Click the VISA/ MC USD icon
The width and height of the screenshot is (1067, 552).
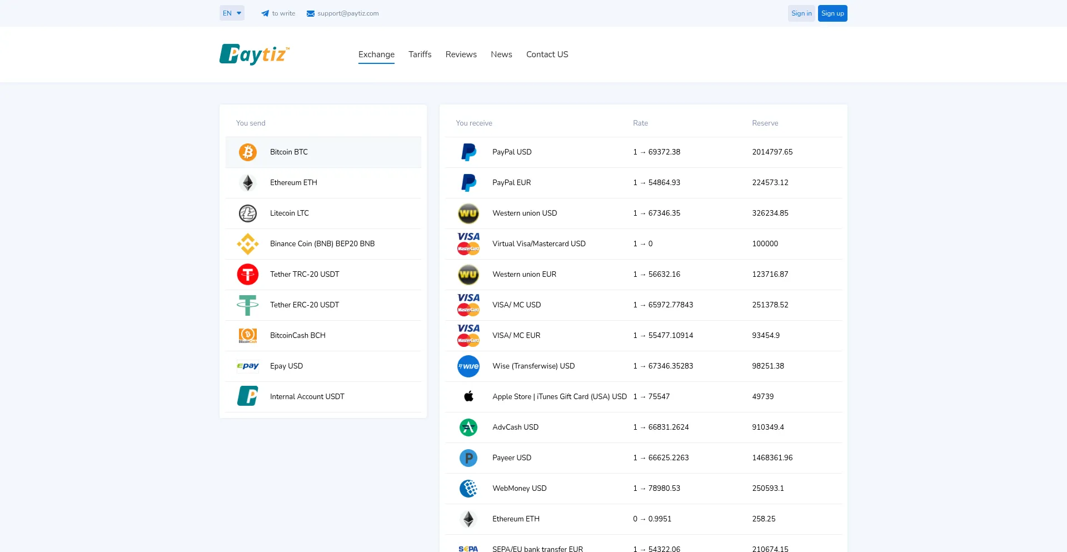pyautogui.click(x=468, y=305)
